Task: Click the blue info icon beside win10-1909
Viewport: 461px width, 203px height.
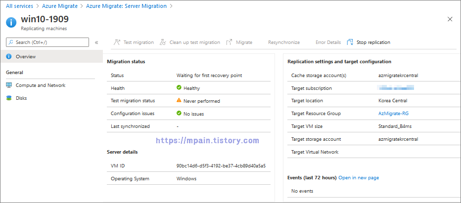Action: tap(11, 22)
